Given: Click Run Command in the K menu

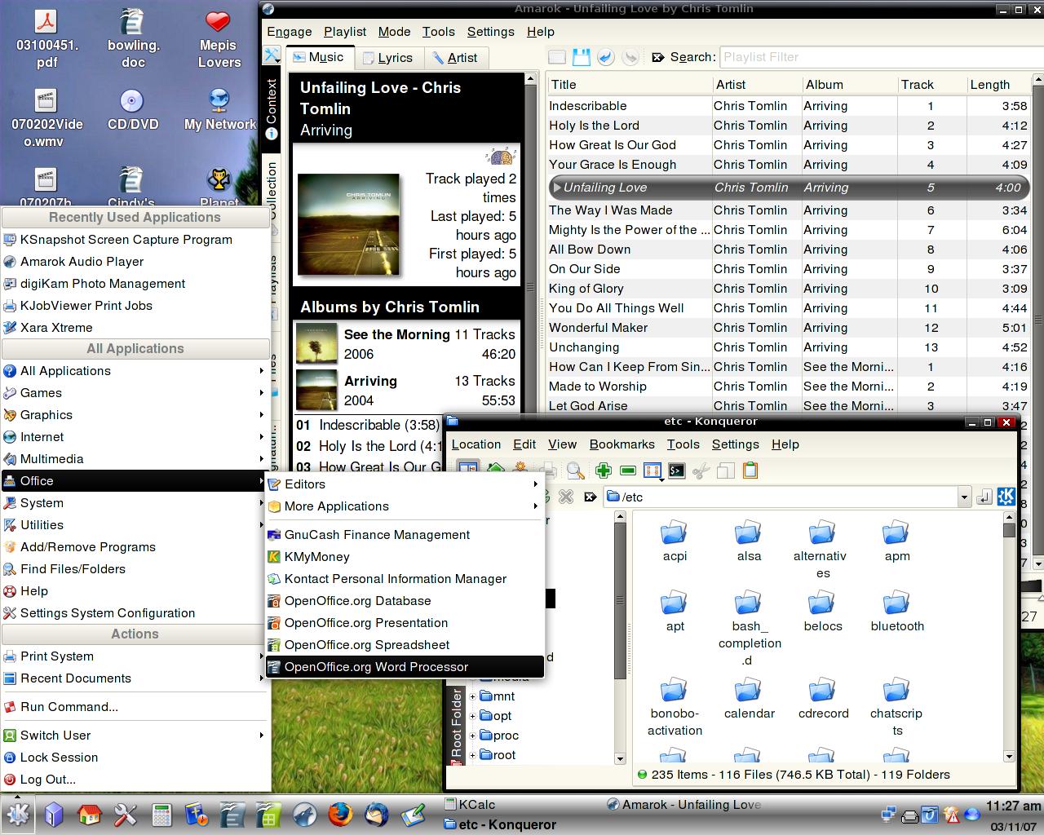Looking at the screenshot, I should click(135, 706).
